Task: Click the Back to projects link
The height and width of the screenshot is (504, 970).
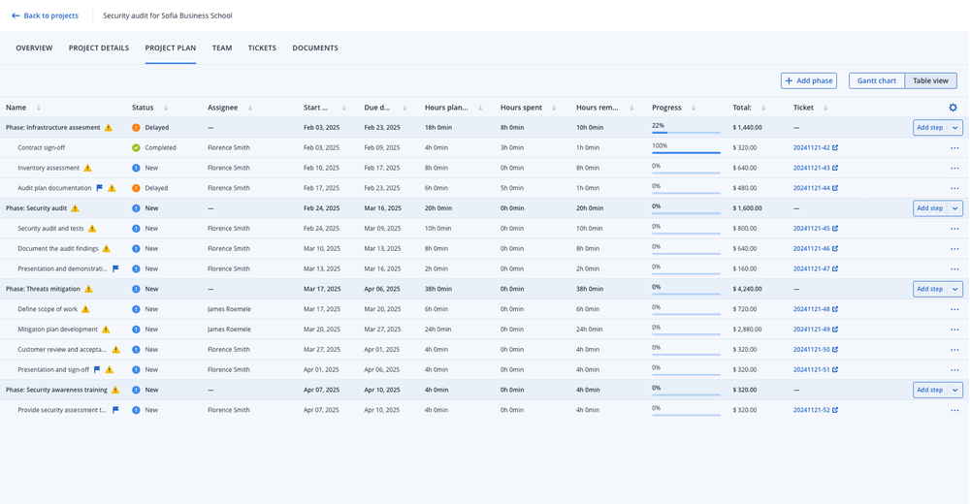Action: [x=46, y=16]
